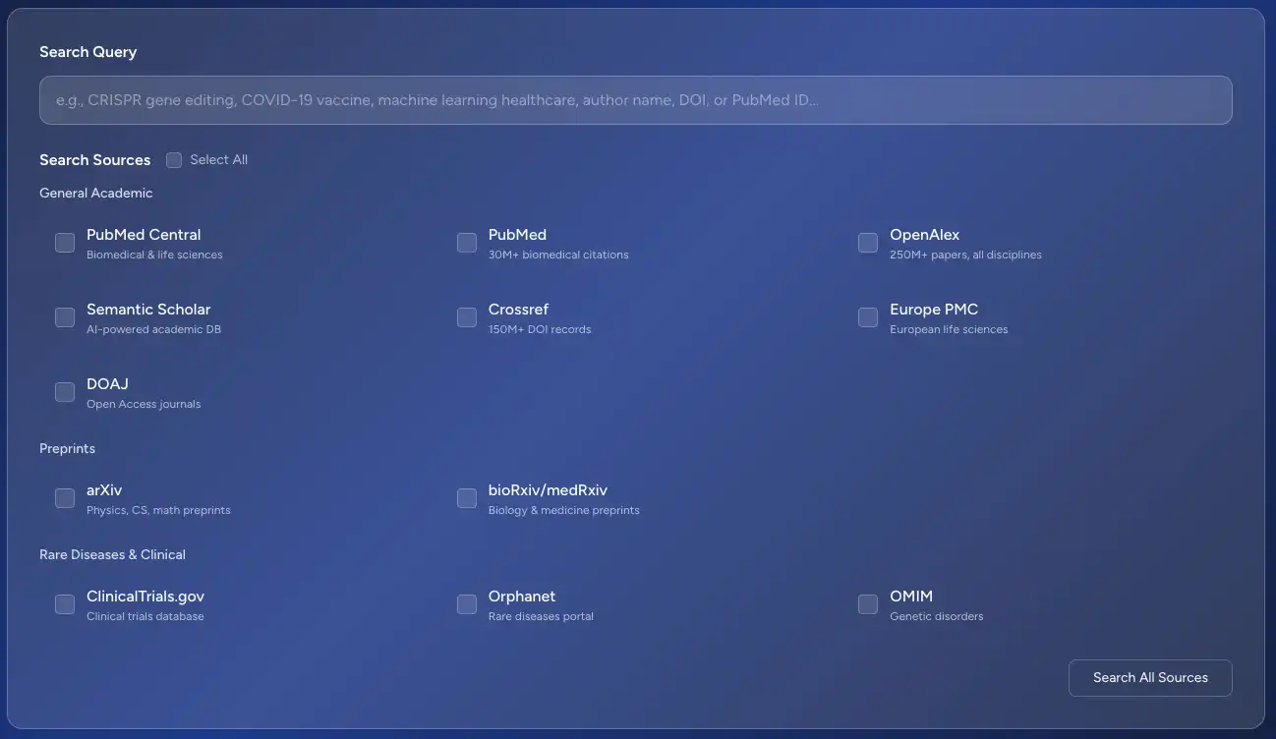Click the "Rare Diseases & Clinical" section label
The height and width of the screenshot is (739, 1276).
click(x=113, y=555)
